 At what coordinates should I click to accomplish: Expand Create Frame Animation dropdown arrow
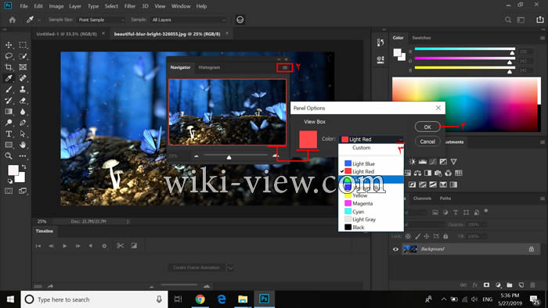click(231, 267)
